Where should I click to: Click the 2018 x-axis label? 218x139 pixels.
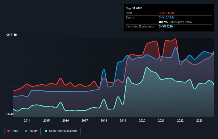[104, 121]
